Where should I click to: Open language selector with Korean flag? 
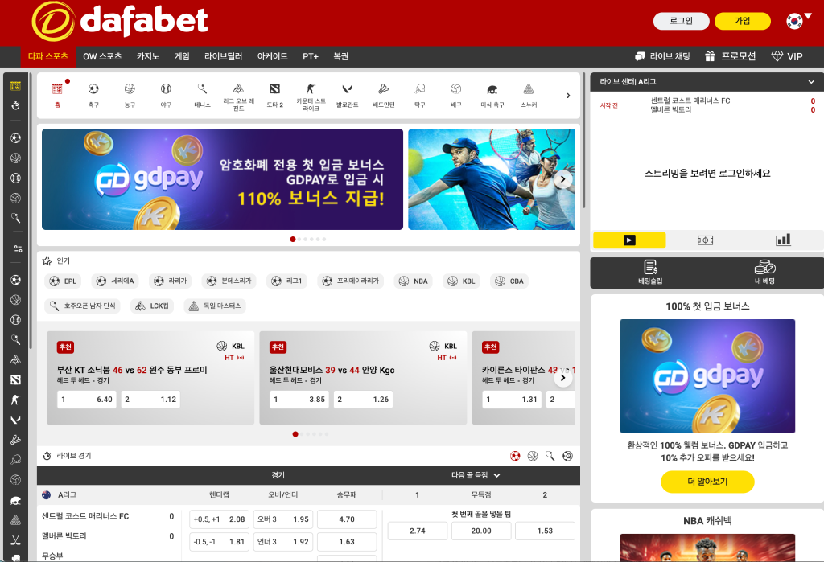[798, 20]
